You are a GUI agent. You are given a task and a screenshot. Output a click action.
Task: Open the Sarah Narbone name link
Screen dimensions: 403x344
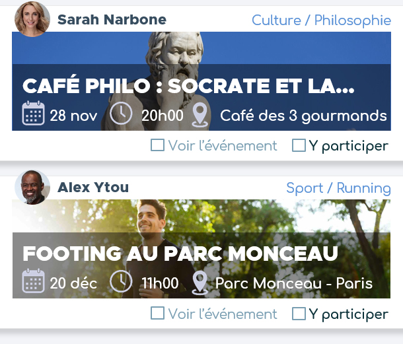[x=112, y=20]
